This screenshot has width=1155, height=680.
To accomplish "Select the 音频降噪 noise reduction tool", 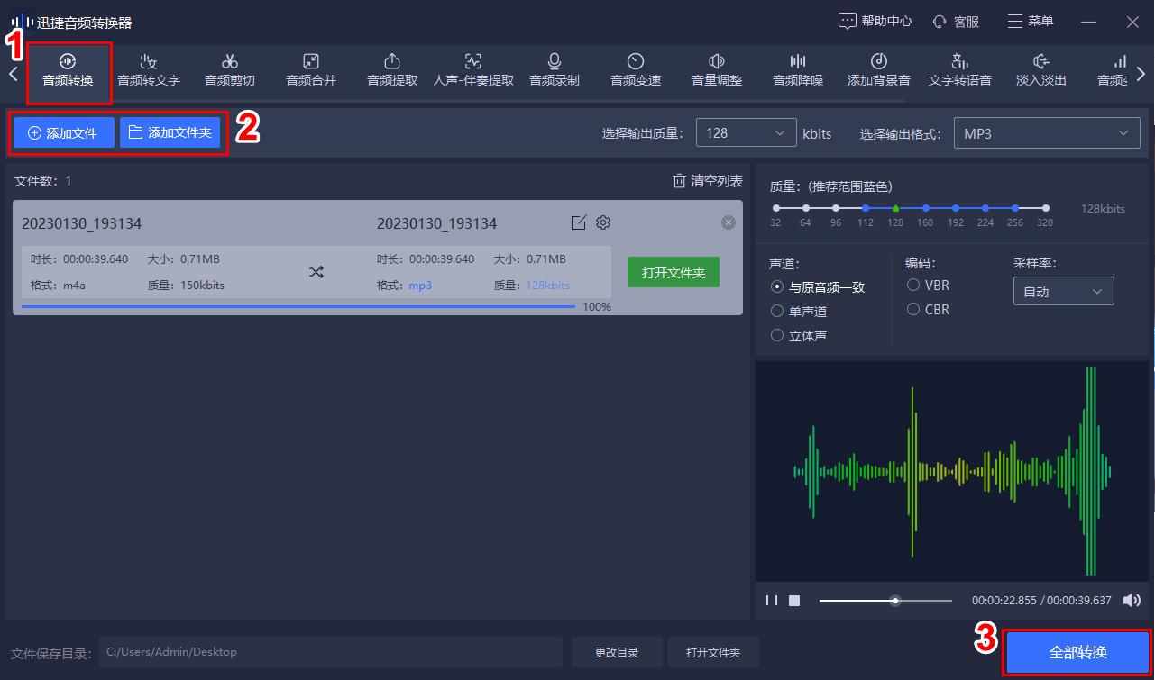I will 797,71.
